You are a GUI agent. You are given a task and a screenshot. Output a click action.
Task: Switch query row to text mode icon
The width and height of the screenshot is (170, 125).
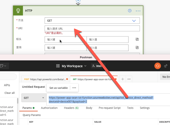(137, 47)
